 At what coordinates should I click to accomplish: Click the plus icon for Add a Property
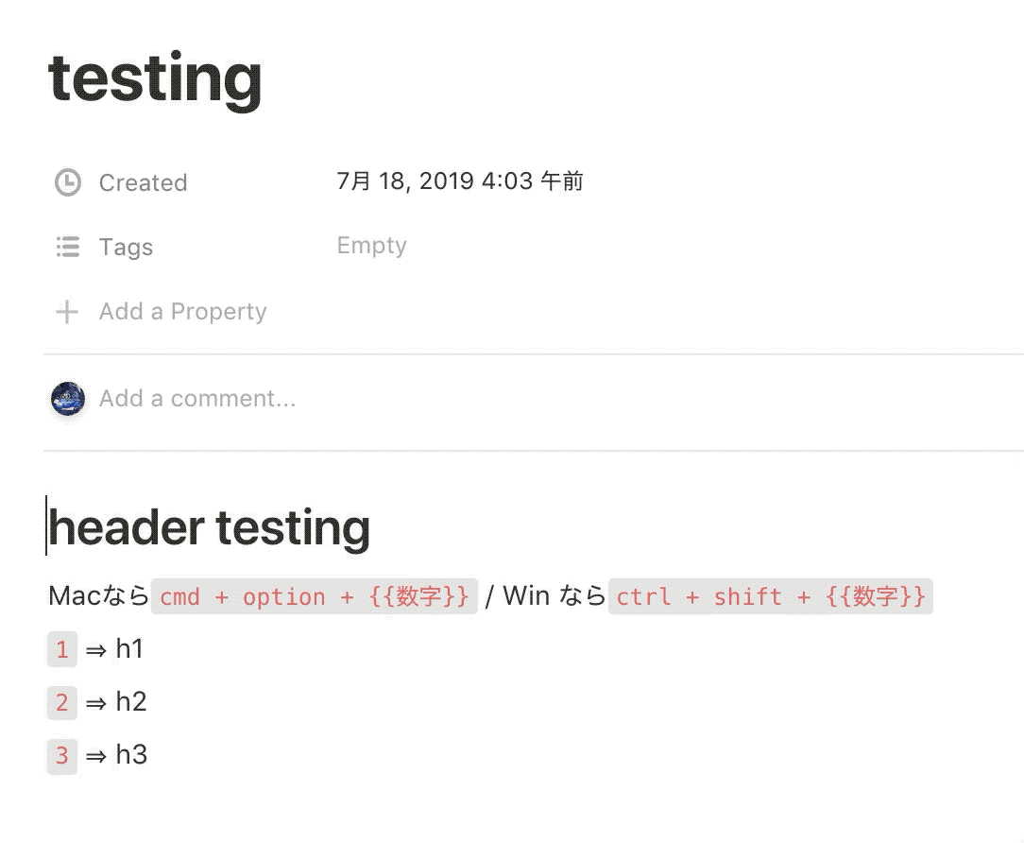pos(67,312)
